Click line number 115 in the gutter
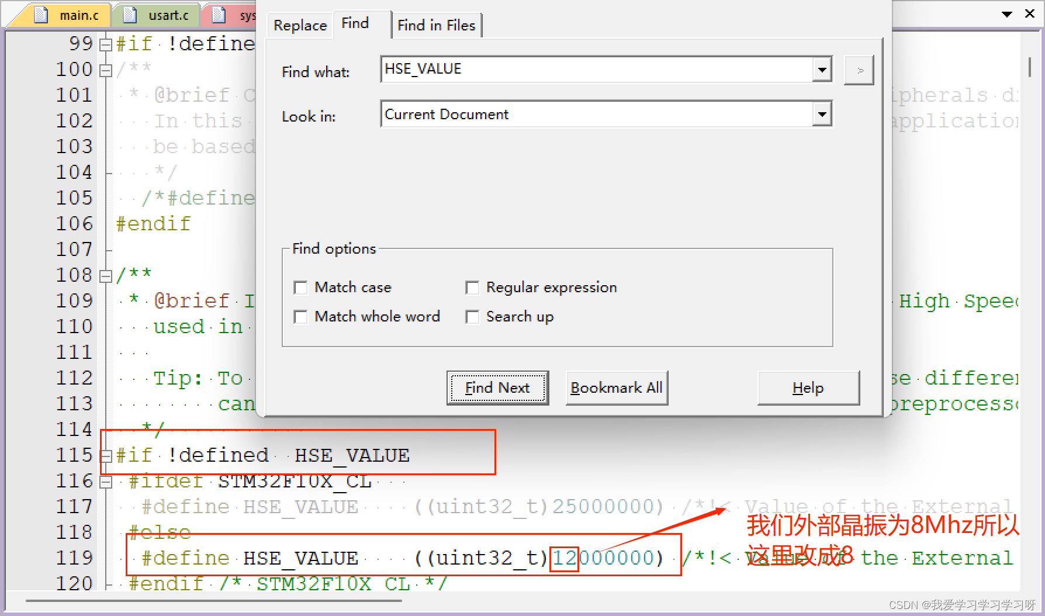The width and height of the screenshot is (1045, 616). point(74,455)
